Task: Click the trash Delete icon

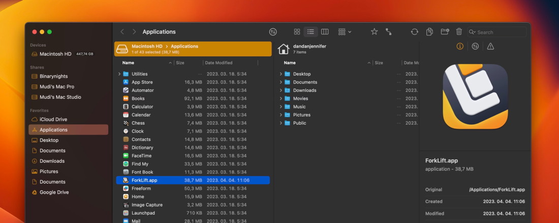Action: pos(459,32)
